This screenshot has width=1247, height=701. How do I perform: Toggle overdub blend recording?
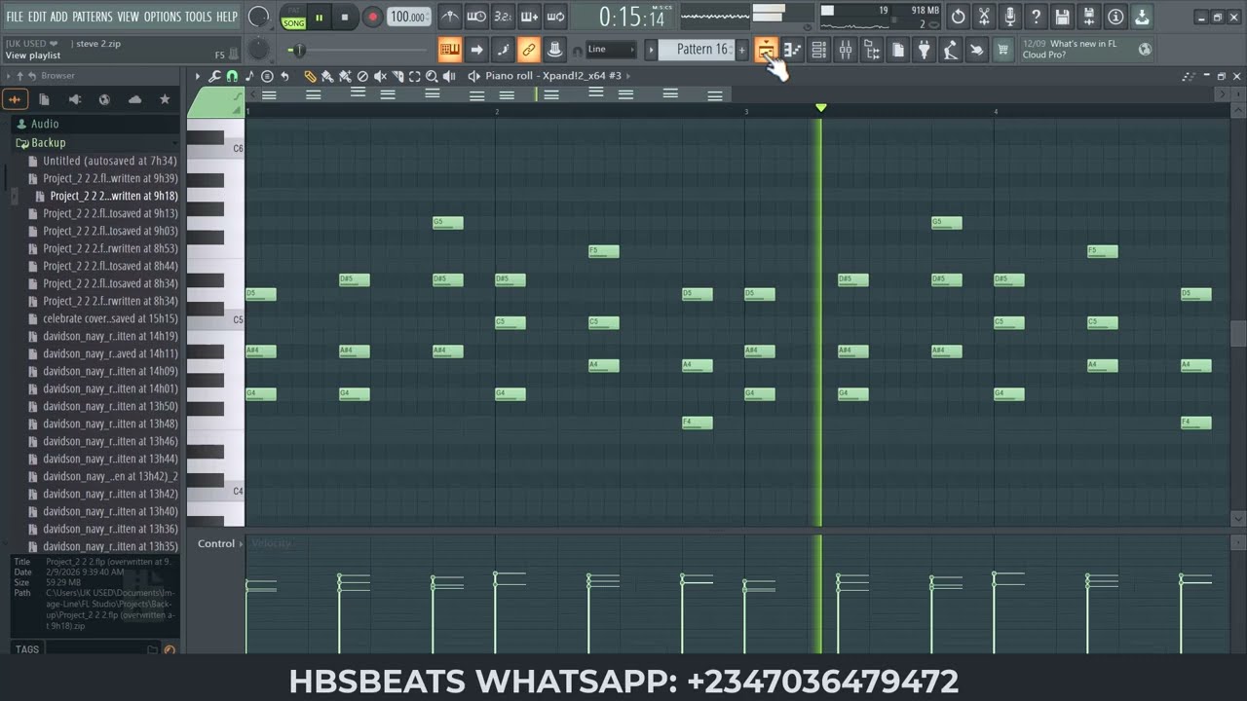(529, 17)
